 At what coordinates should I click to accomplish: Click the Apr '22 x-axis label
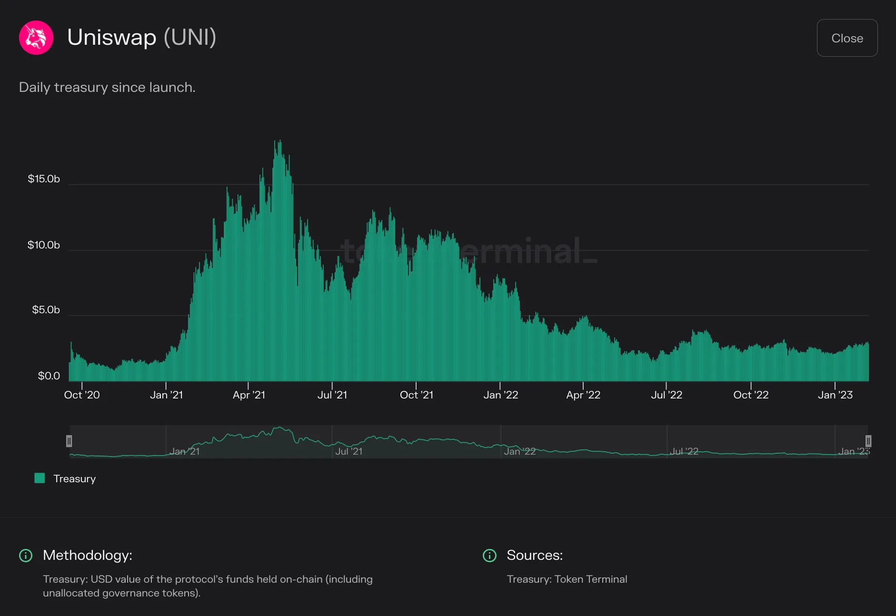pyautogui.click(x=583, y=395)
